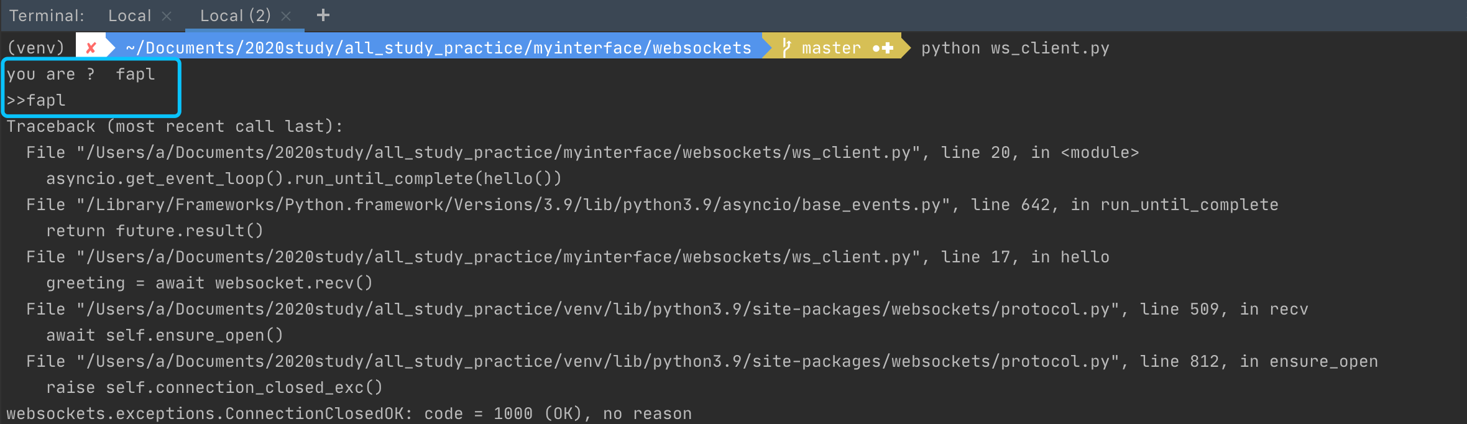Viewport: 1467px width, 424px height.
Task: Click the red X error status icon
Action: (91, 48)
